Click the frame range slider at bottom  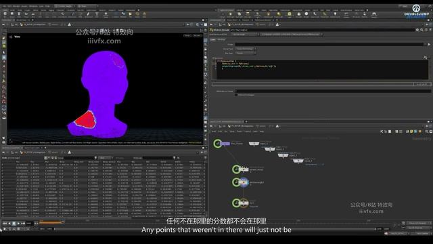(215, 229)
